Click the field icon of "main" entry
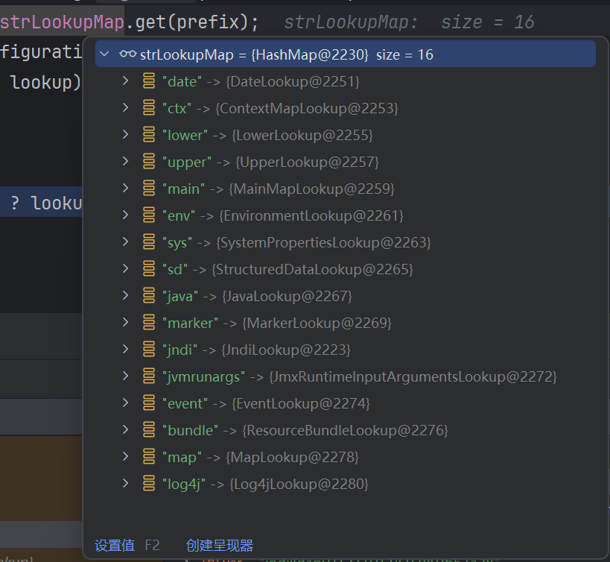This screenshot has width=610, height=562. (149, 189)
